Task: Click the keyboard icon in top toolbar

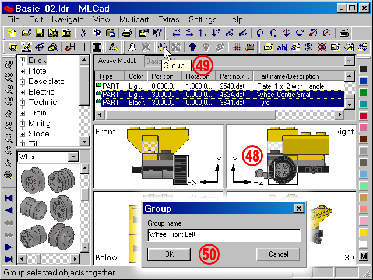Action: click(344, 33)
